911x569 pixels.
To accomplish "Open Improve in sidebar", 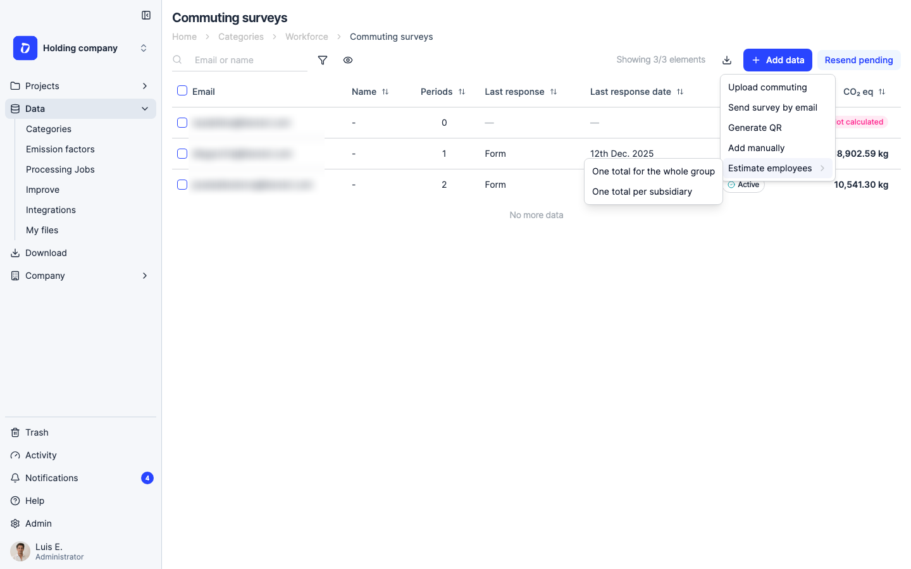I will click(42, 190).
